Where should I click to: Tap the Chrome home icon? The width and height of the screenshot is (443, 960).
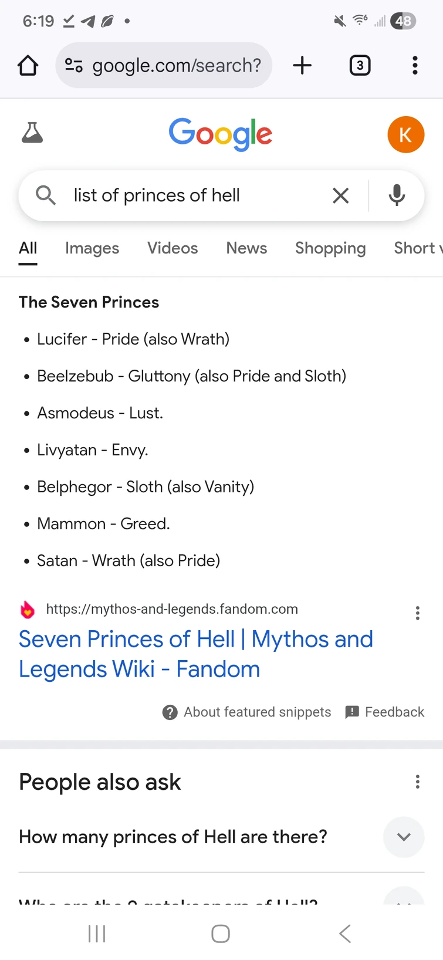tap(28, 66)
